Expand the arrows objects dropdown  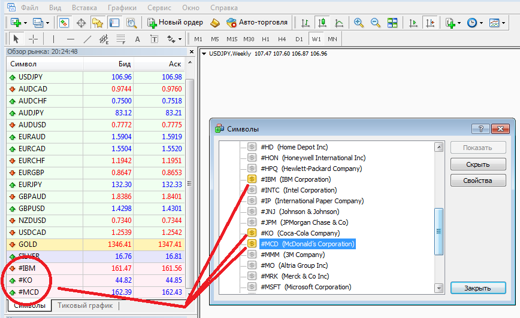pyautogui.click(x=180, y=39)
